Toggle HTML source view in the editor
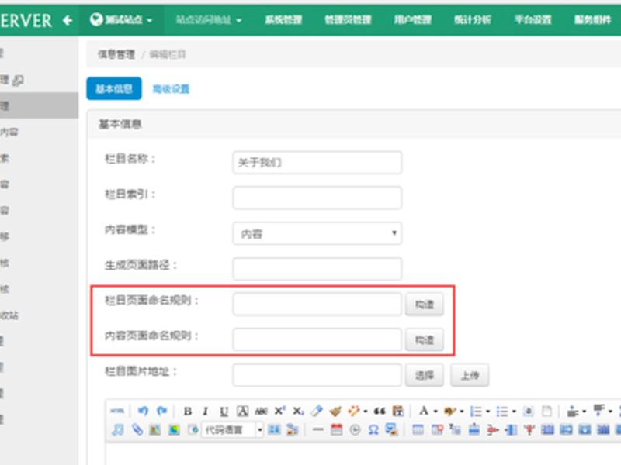Screen dimensions: 621x465 click(117, 412)
